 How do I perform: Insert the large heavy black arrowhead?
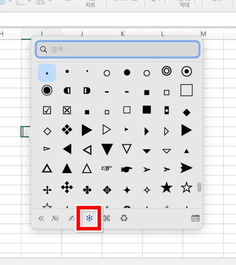click(x=186, y=168)
